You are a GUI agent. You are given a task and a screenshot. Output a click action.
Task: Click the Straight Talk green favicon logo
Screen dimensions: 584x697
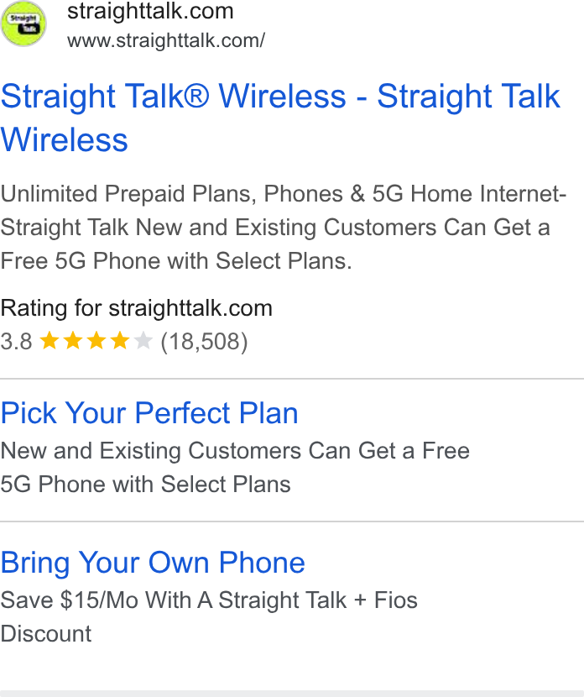23,24
